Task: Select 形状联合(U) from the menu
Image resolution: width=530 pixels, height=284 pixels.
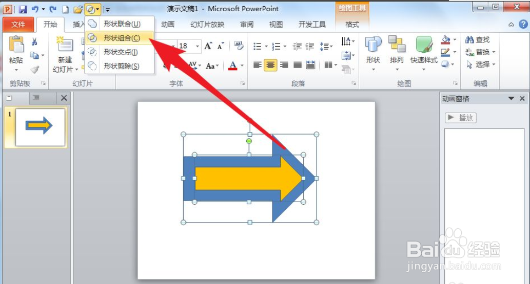Action: click(x=120, y=24)
